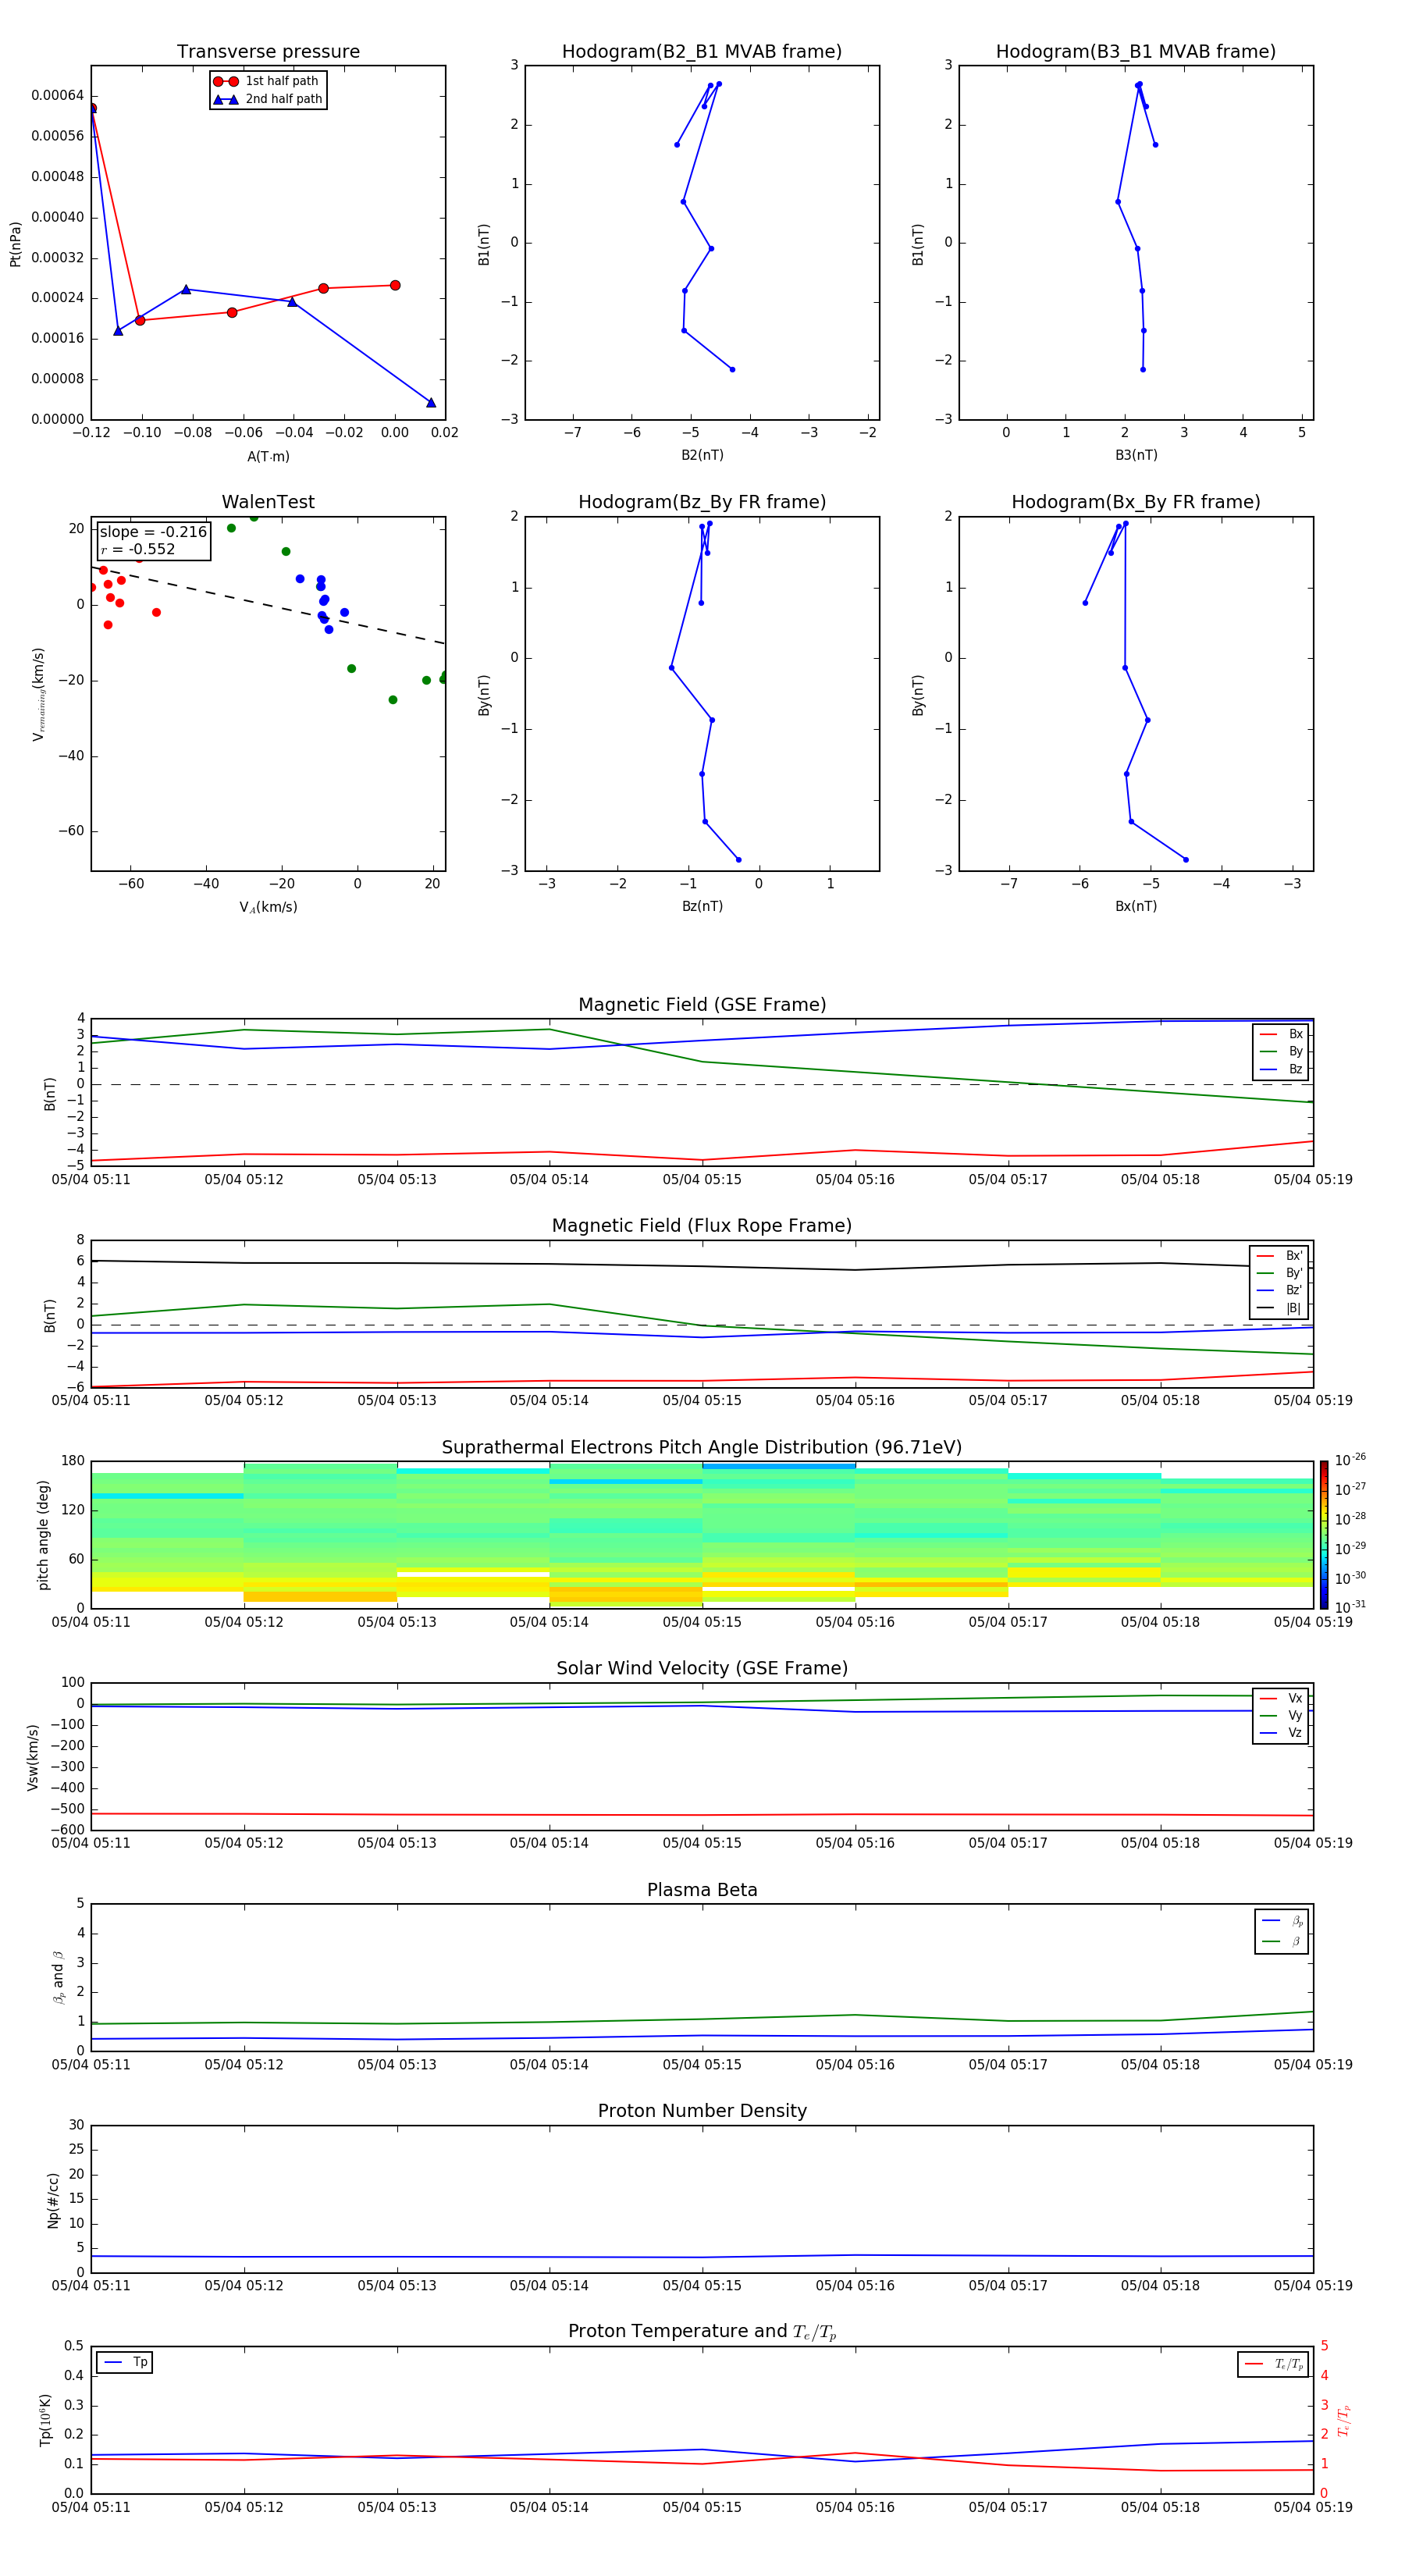Click the 'By(nT)' label on Bz_By hodogram
The image size is (1405, 2576).
[483, 694]
